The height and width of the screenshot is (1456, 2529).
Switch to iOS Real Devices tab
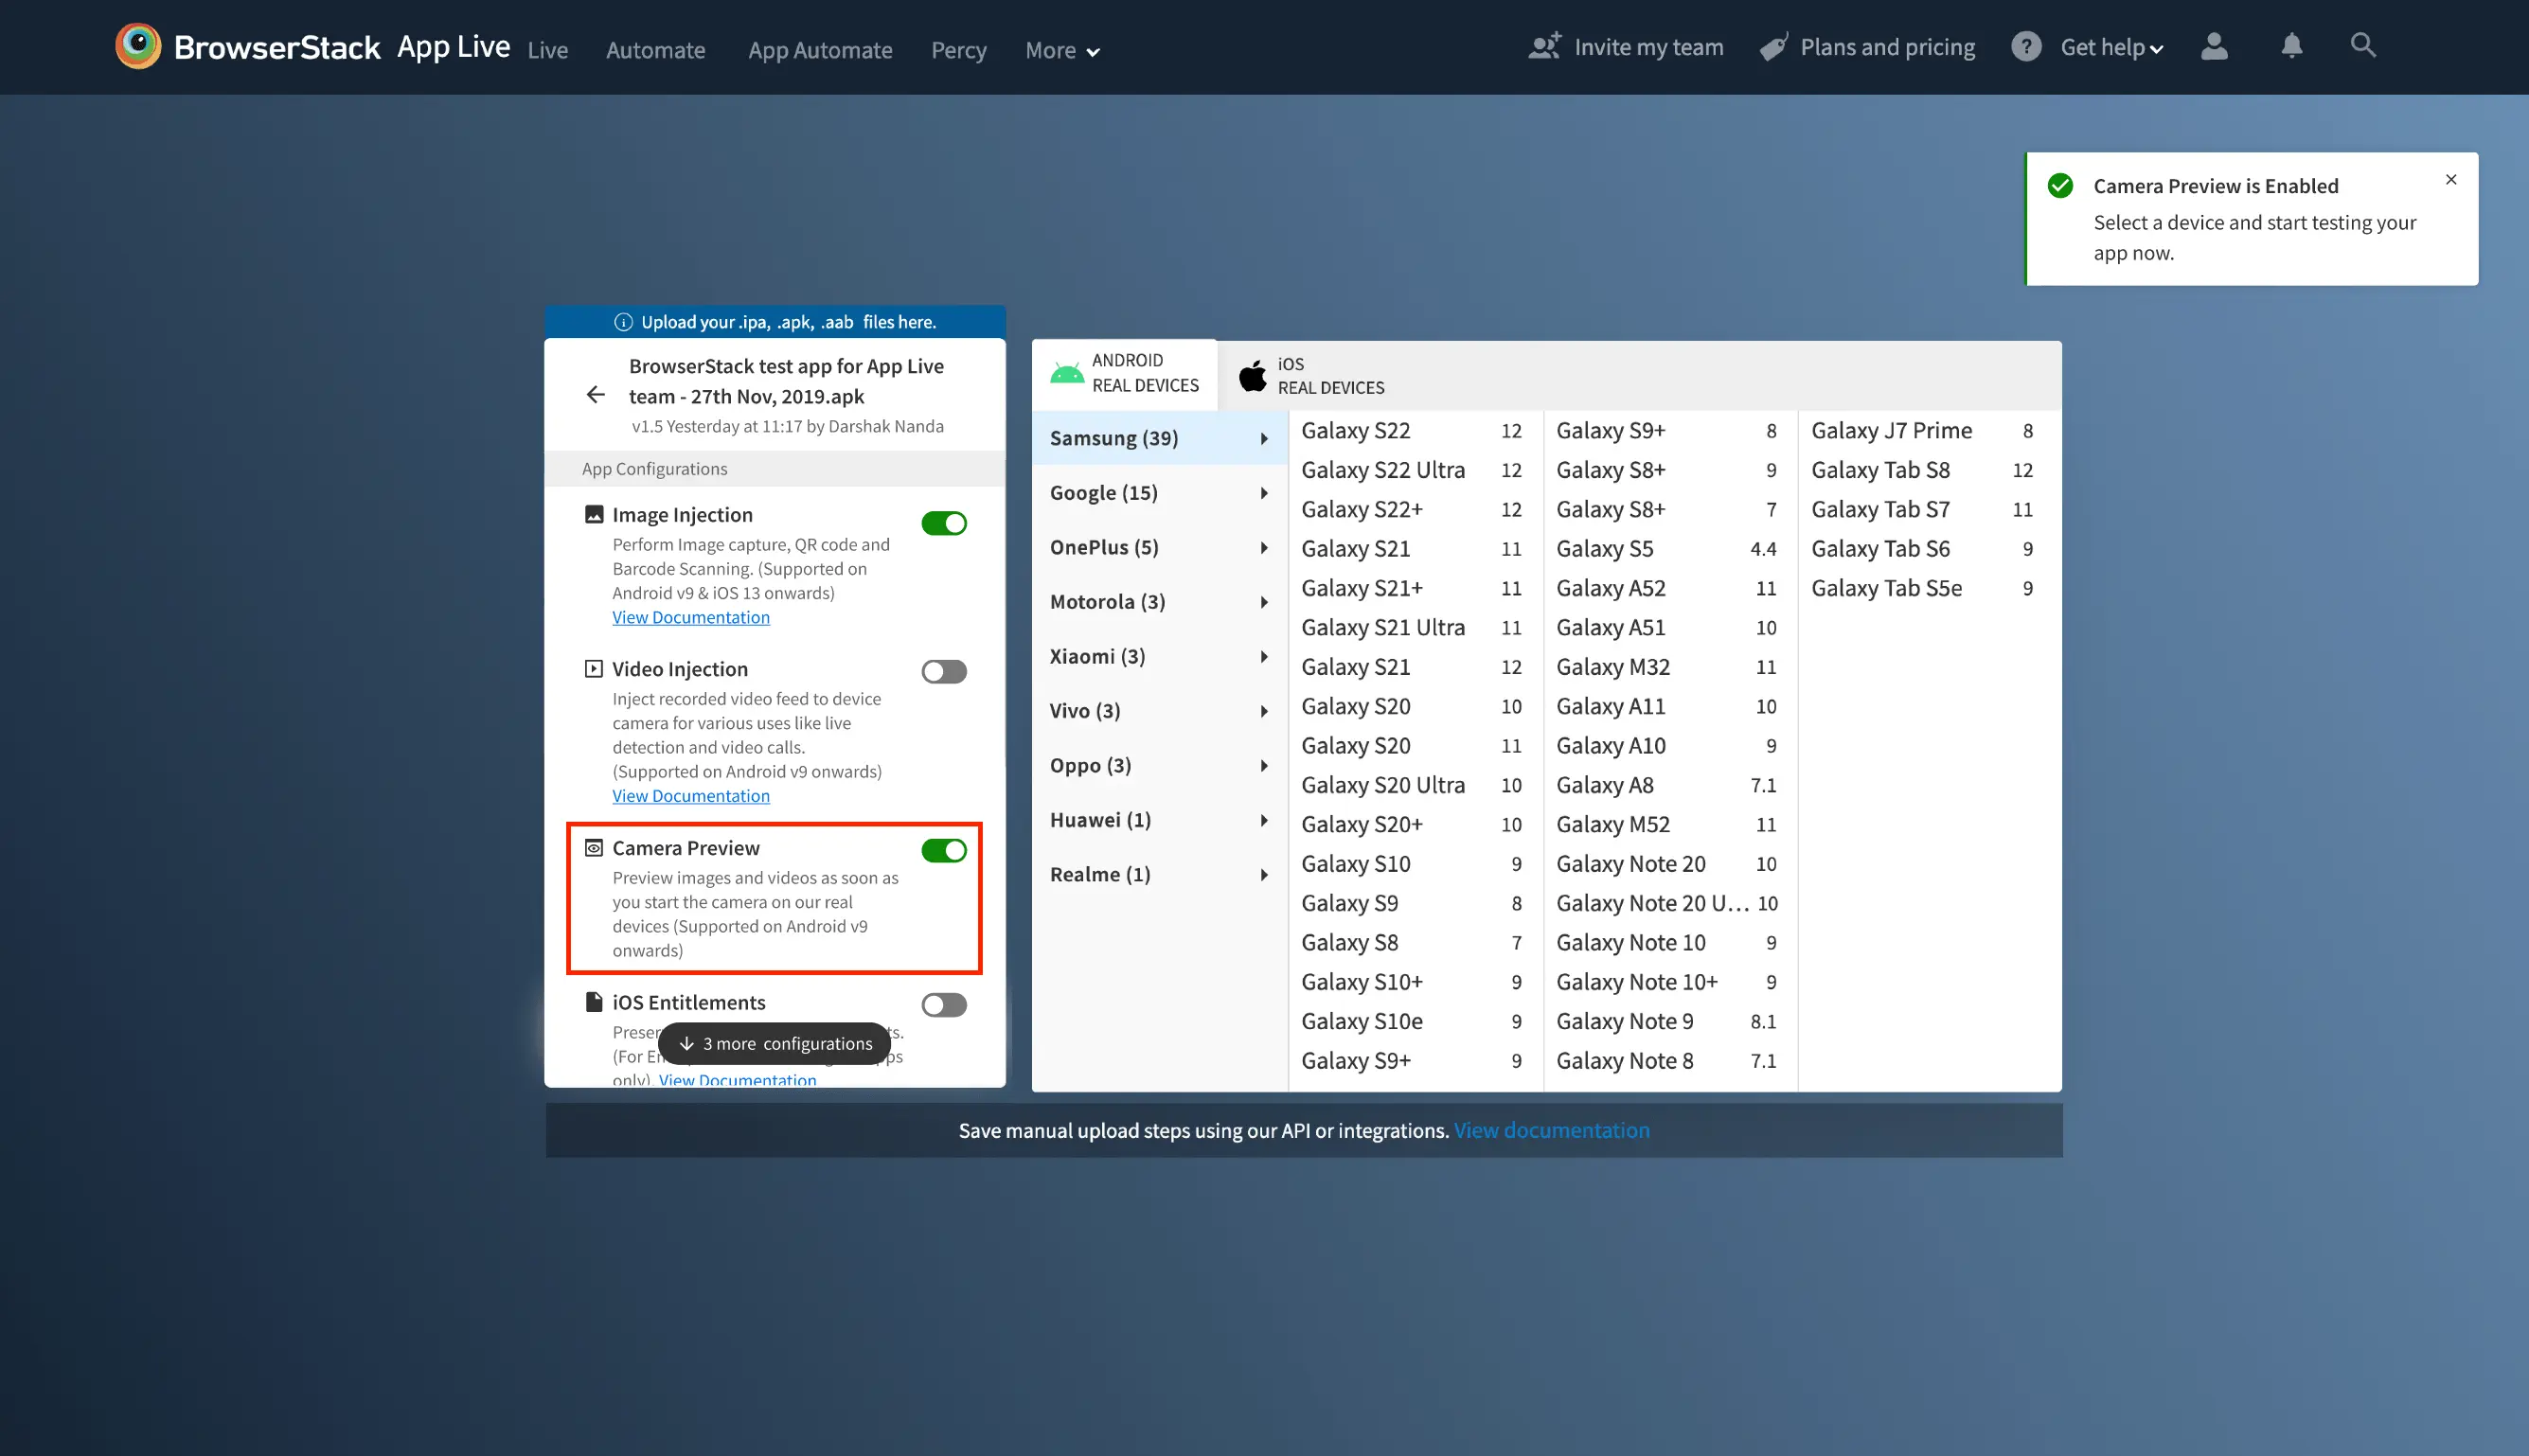tap(1312, 376)
